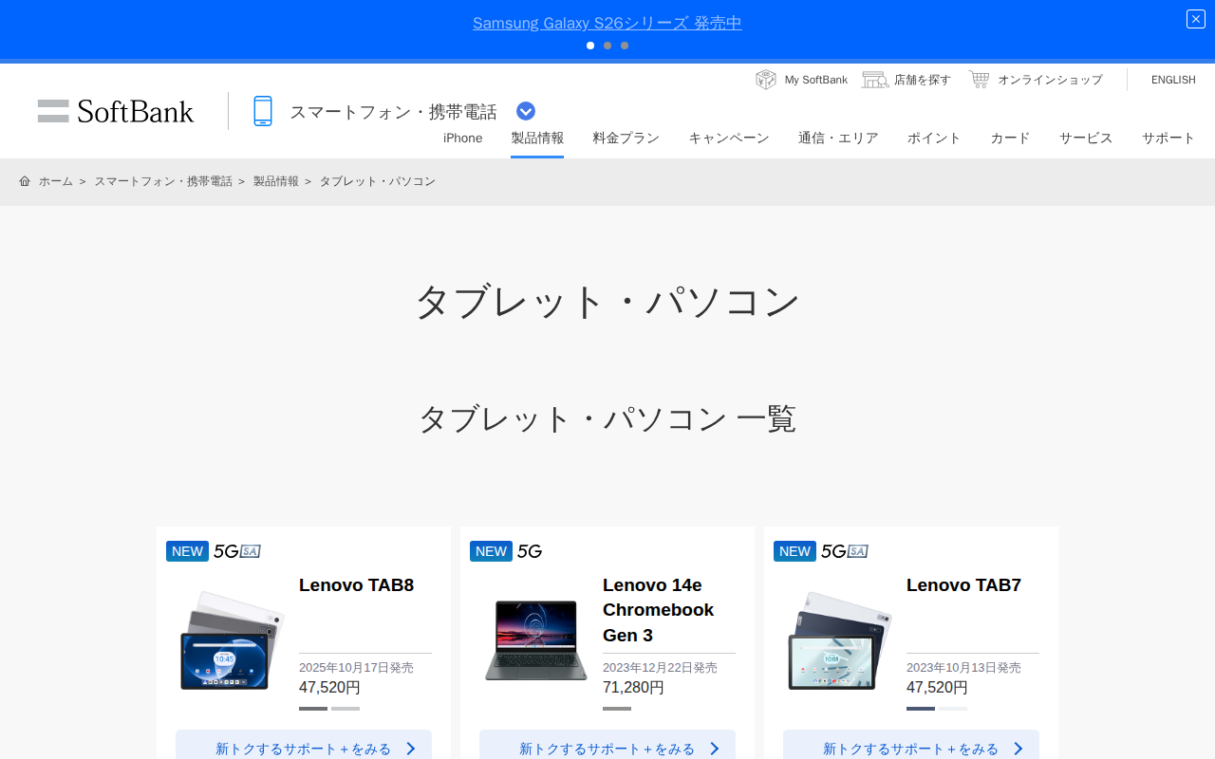Click the smartphone category icon
The image size is (1215, 759).
tap(263, 111)
